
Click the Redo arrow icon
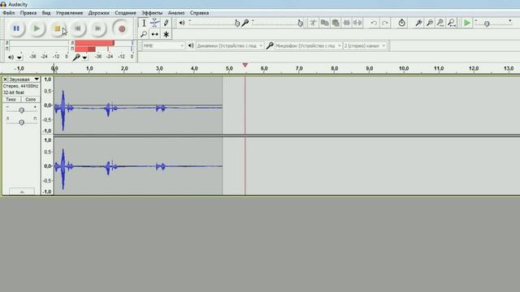click(x=384, y=23)
